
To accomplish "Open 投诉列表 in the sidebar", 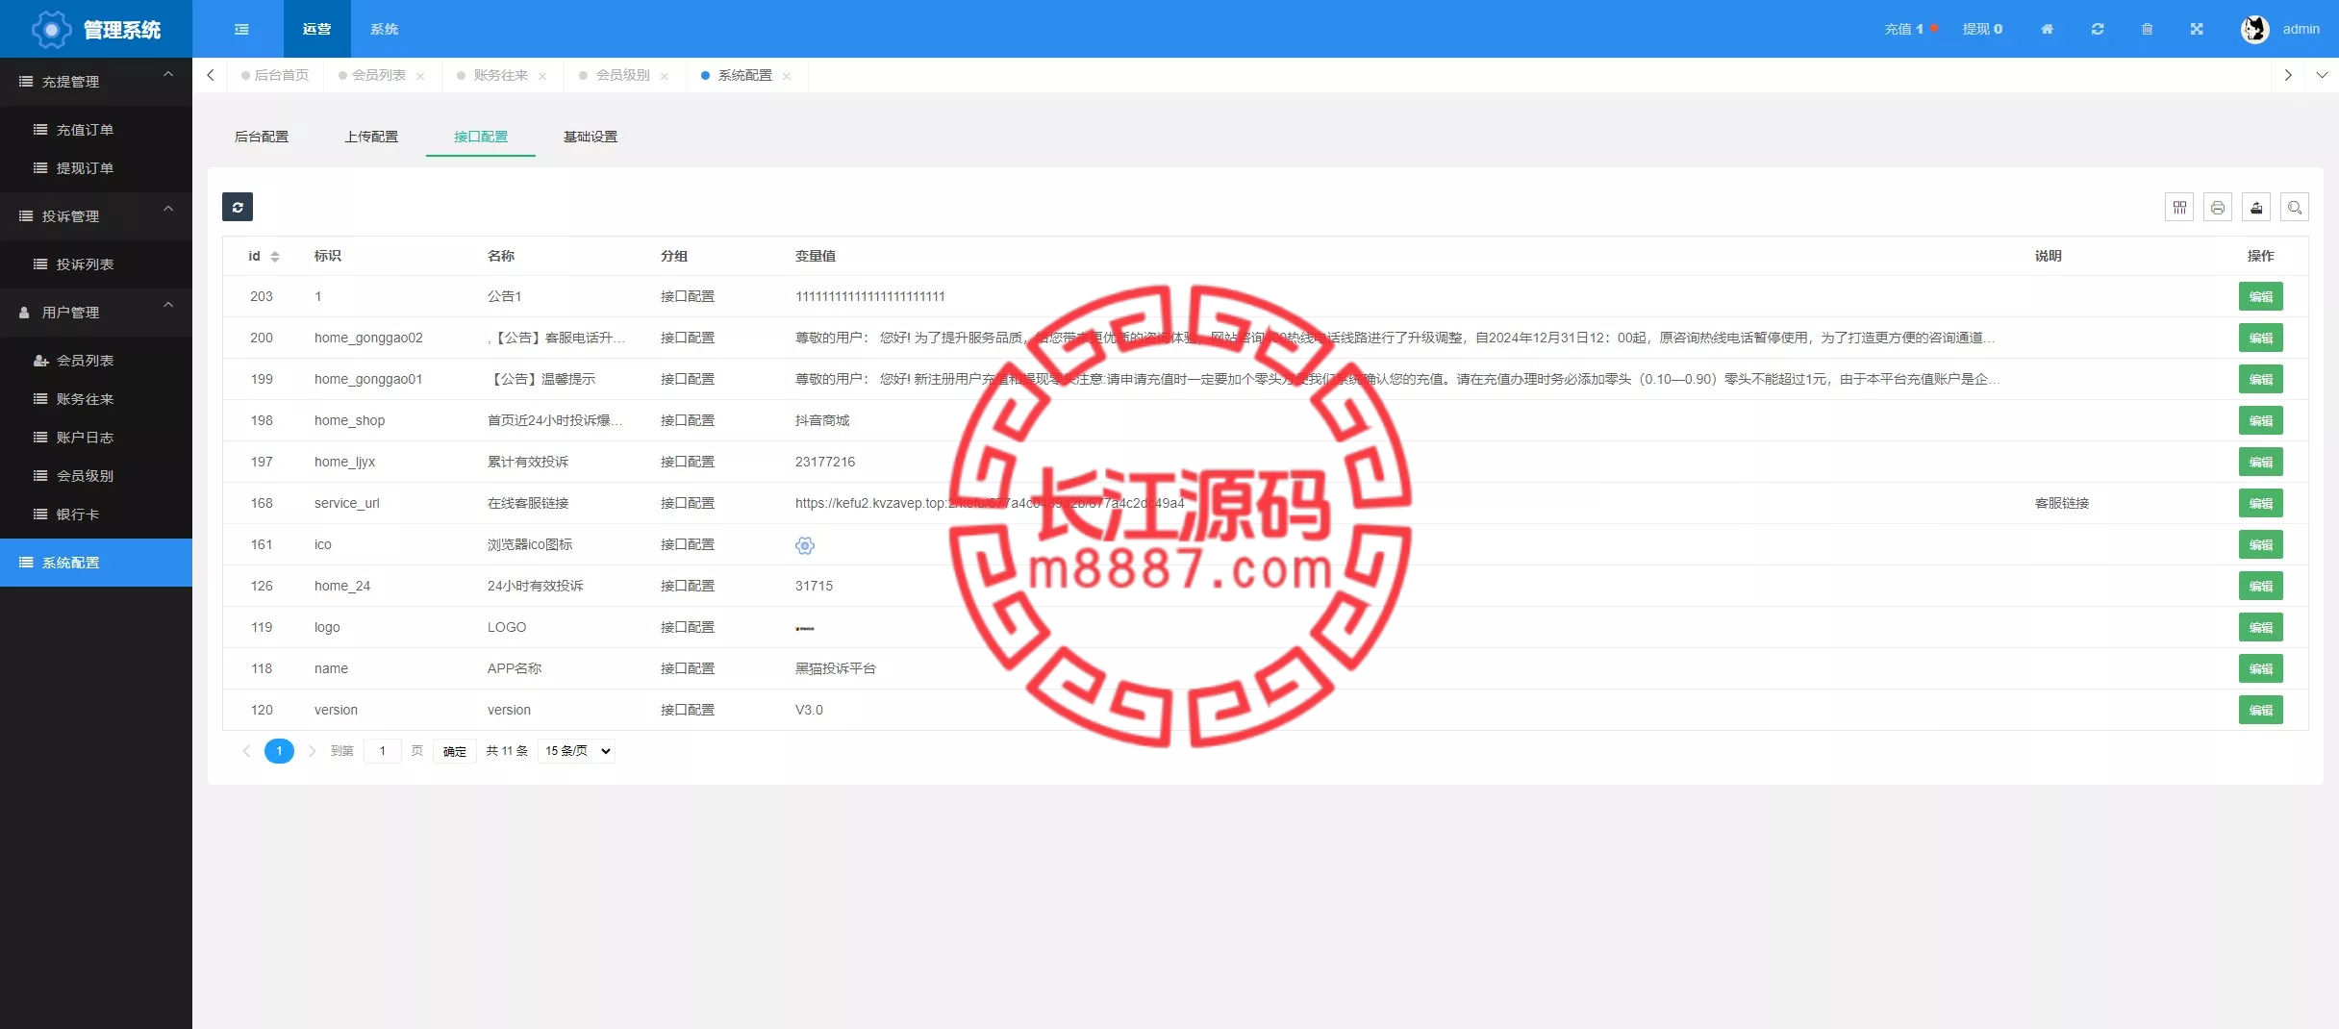I will point(96,264).
